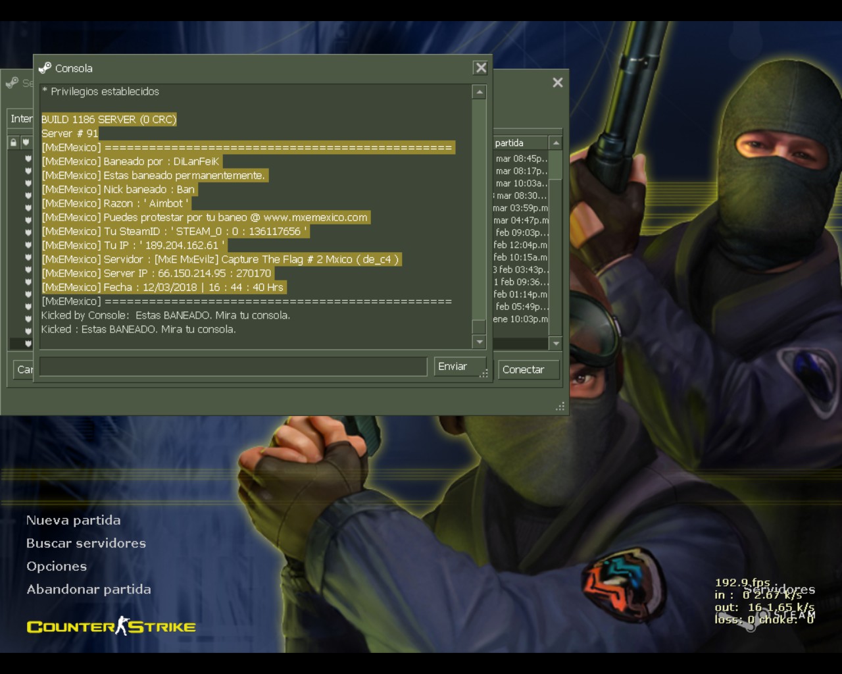The width and height of the screenshot is (842, 674).
Task: Click console line 'BUILD 1186 SERVER (0 CRC)'
Action: [x=109, y=119]
